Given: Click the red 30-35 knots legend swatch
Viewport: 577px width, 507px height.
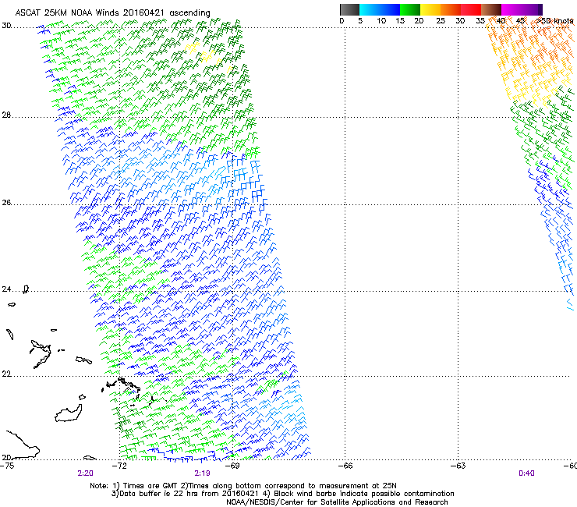Looking at the screenshot, I should pyautogui.click(x=471, y=9).
